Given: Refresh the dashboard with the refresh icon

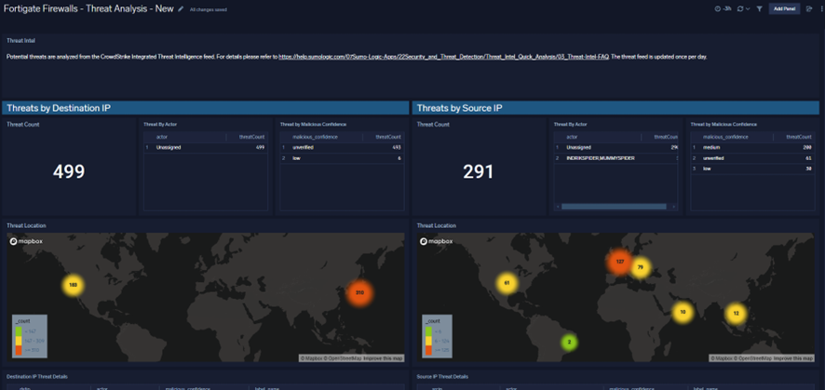Looking at the screenshot, I should pos(741,9).
